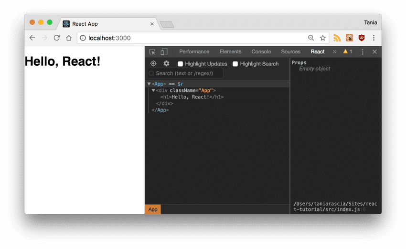This screenshot has height=249, width=406.
Task: Show more DevTools tabs
Action: (334, 51)
